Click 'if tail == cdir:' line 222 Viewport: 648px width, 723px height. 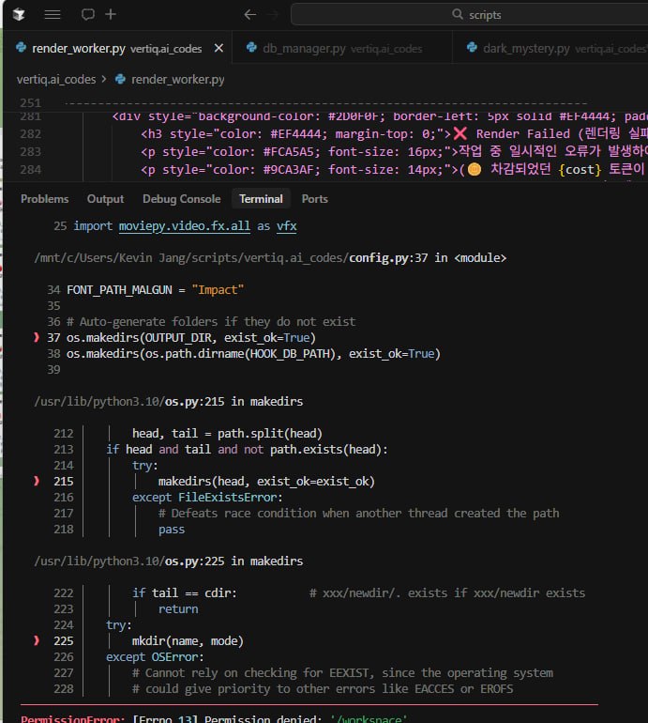[x=184, y=593]
